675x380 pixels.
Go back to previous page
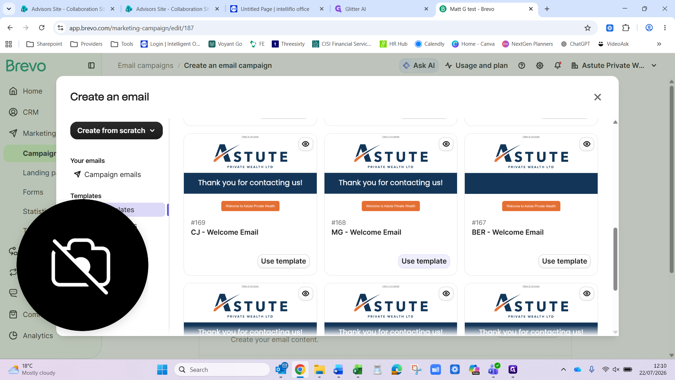pyautogui.click(x=10, y=28)
